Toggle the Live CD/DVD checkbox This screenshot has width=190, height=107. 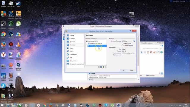(123, 43)
